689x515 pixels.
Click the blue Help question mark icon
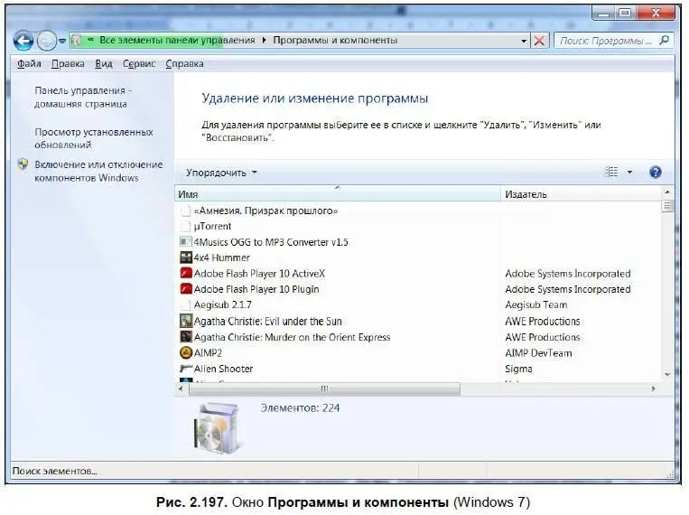(x=656, y=172)
